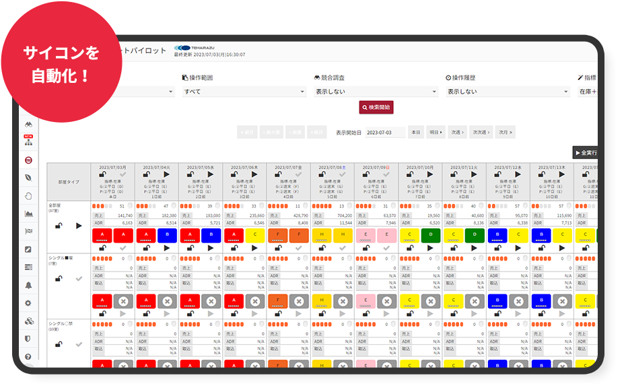Image resolution: width=626 pixels, height=384 pixels.
Task: Open the question mark help sidebar icon
Action: (x=28, y=356)
